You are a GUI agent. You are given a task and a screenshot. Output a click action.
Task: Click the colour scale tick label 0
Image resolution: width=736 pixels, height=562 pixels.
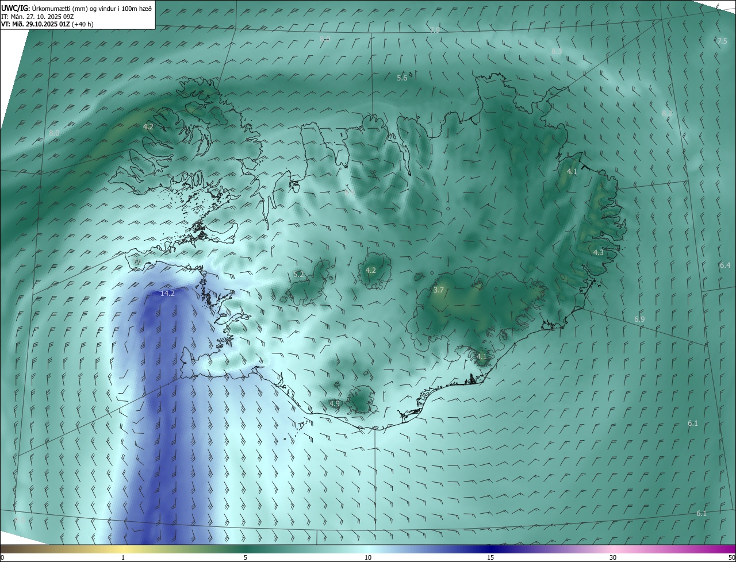[2, 558]
